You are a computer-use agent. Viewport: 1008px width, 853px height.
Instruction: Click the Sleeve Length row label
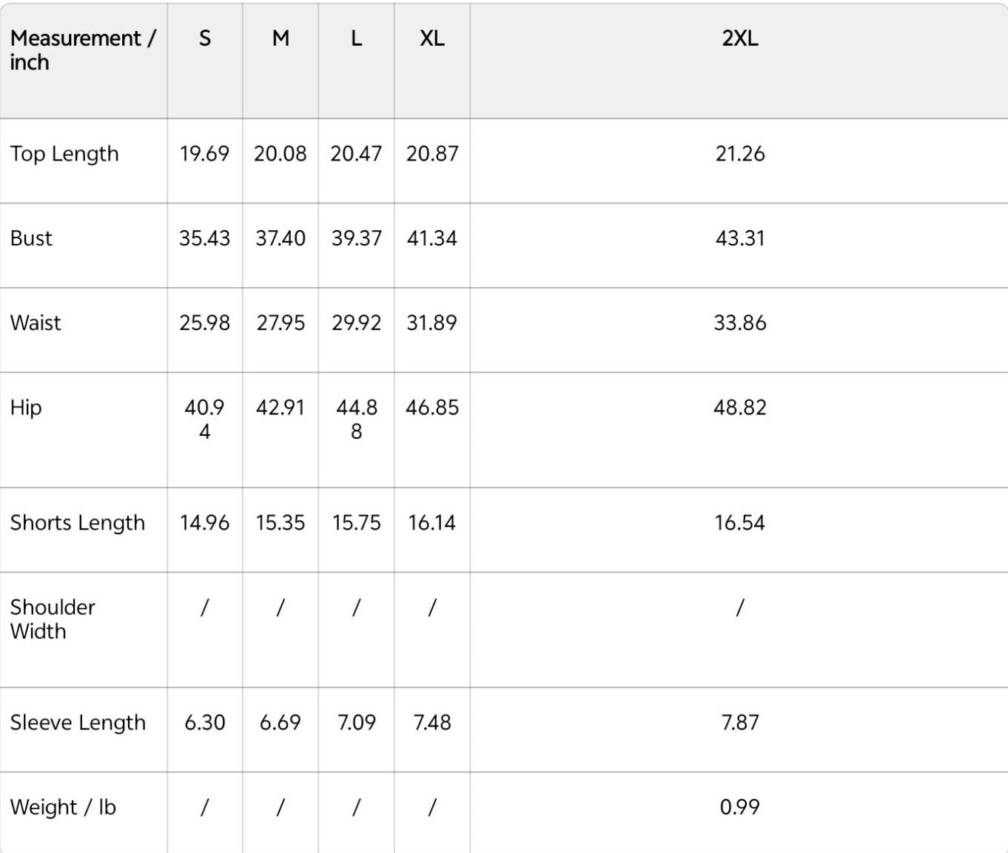pos(78,723)
